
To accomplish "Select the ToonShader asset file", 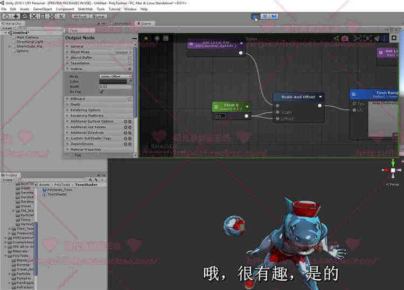I will (55, 194).
